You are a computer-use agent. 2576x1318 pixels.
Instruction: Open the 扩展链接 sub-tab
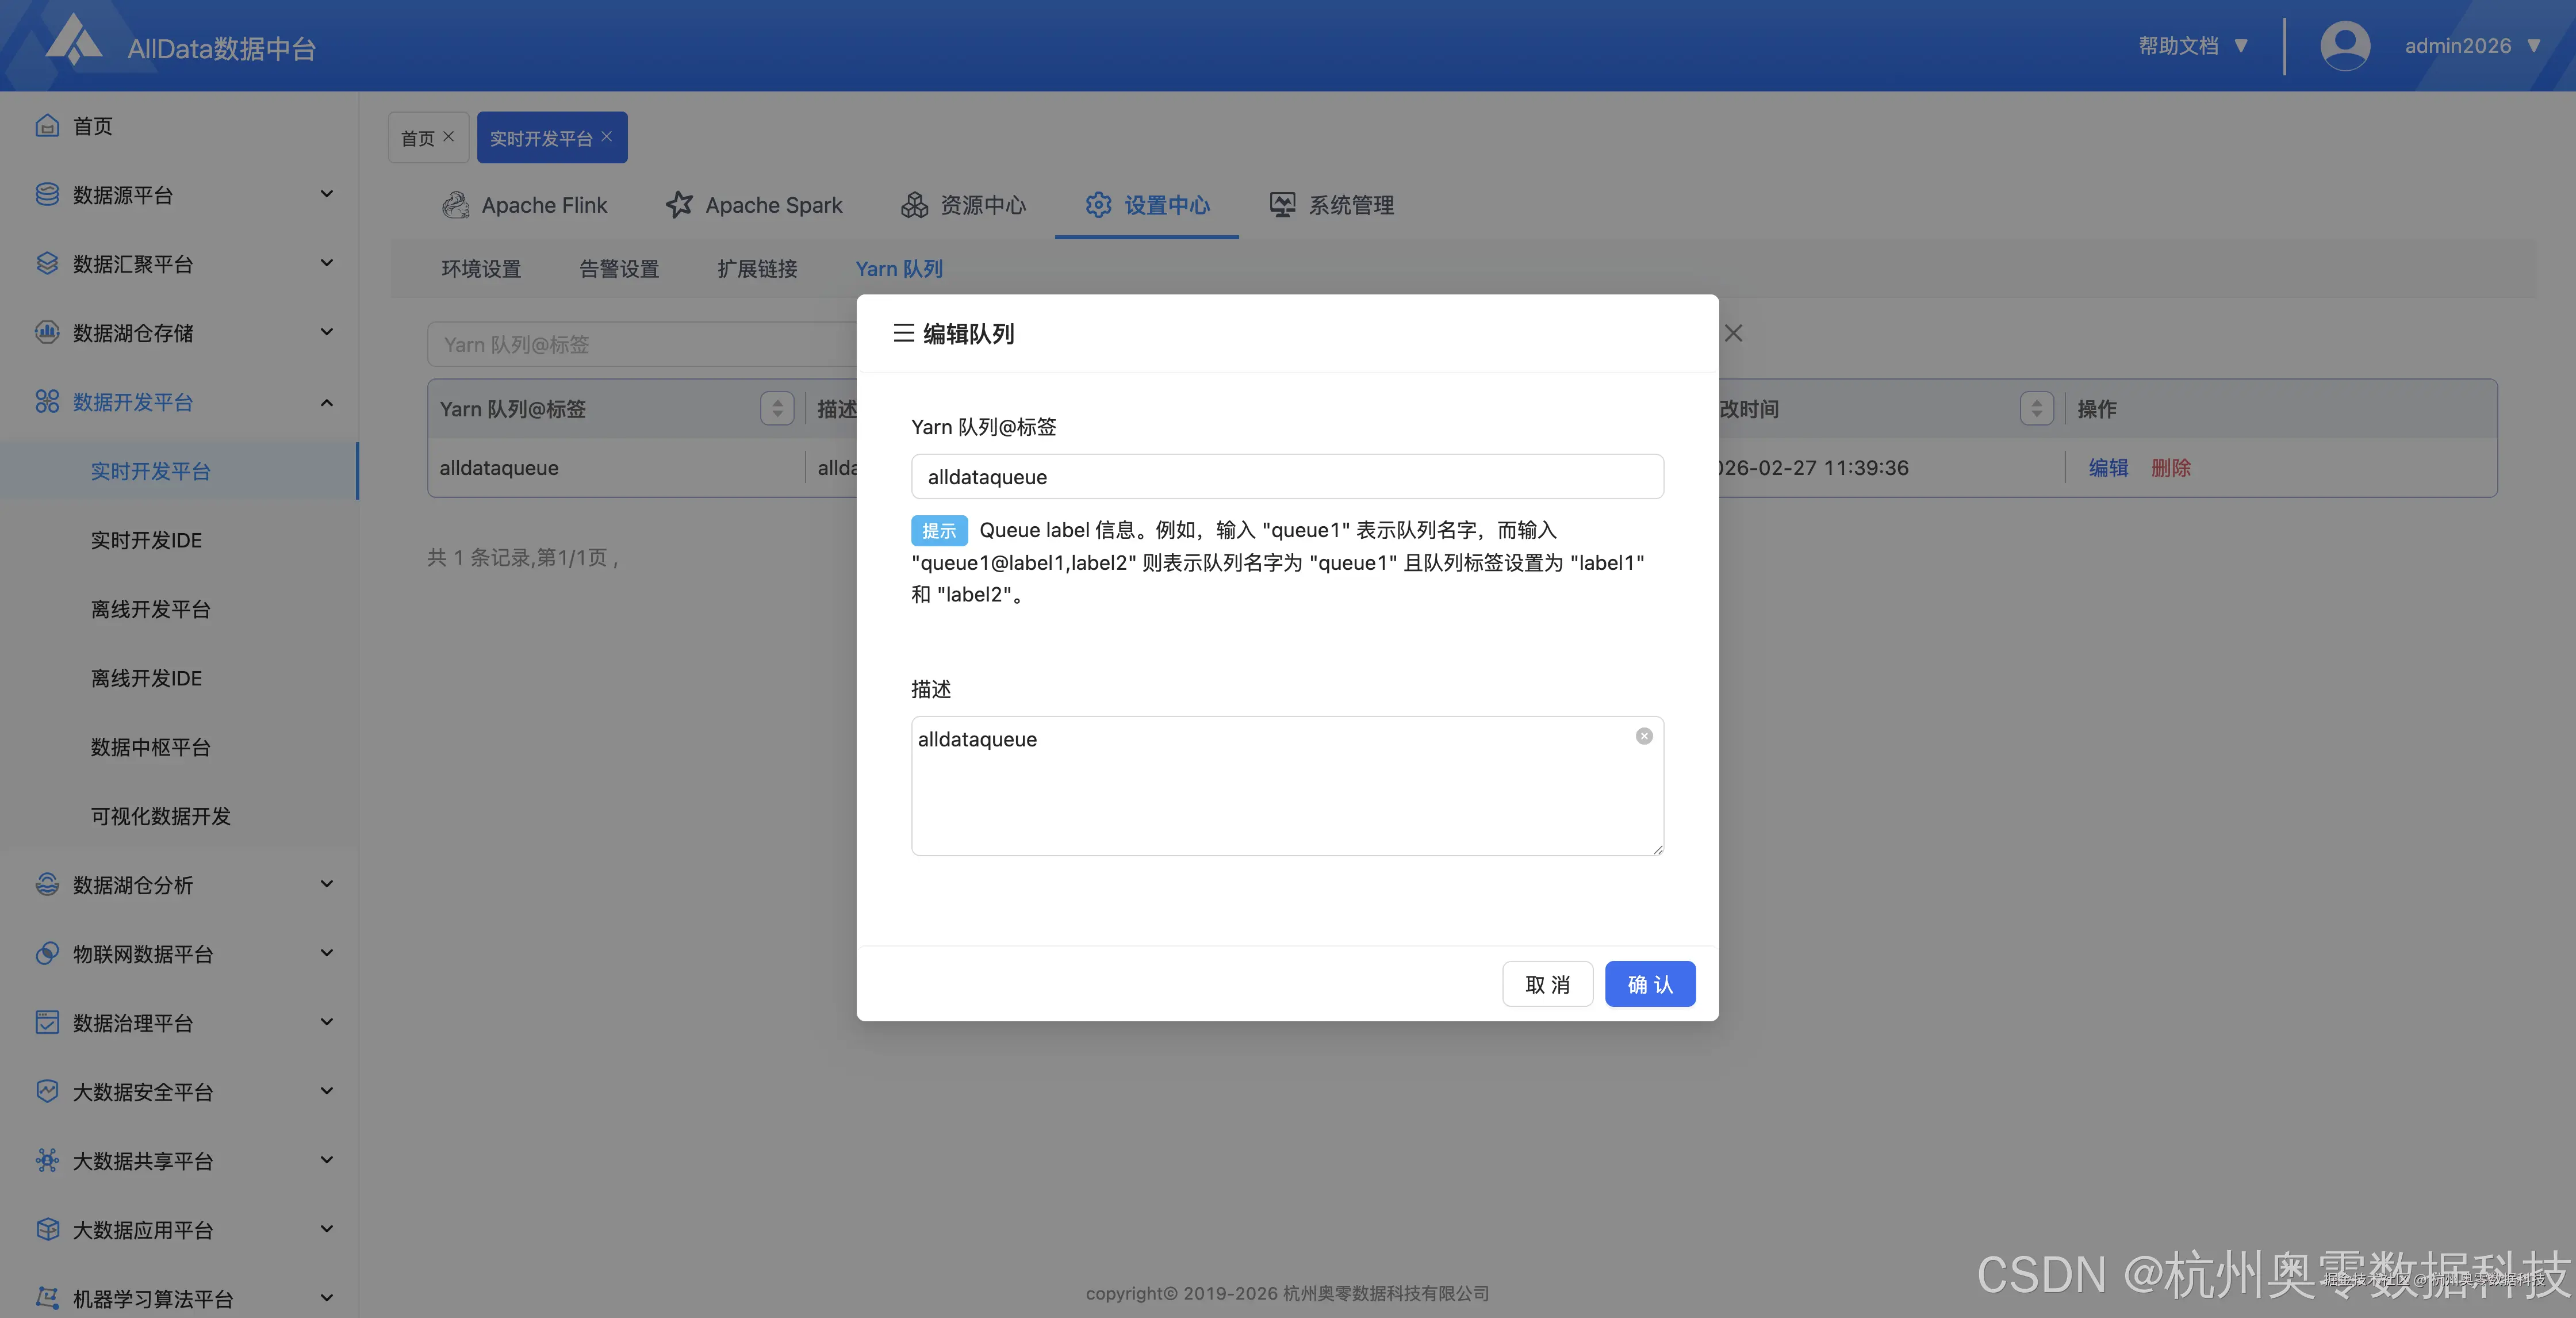(x=757, y=269)
